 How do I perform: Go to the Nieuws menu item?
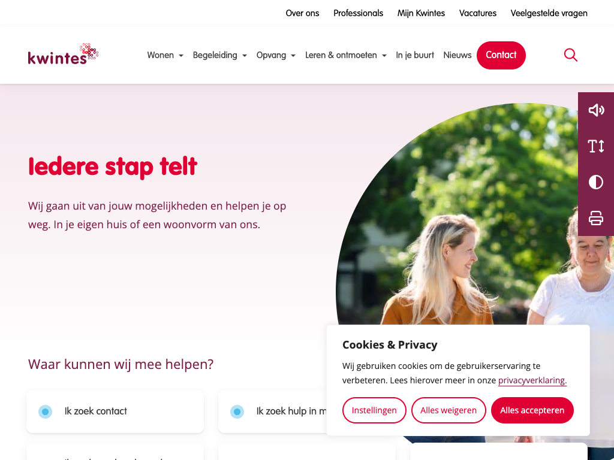458,55
